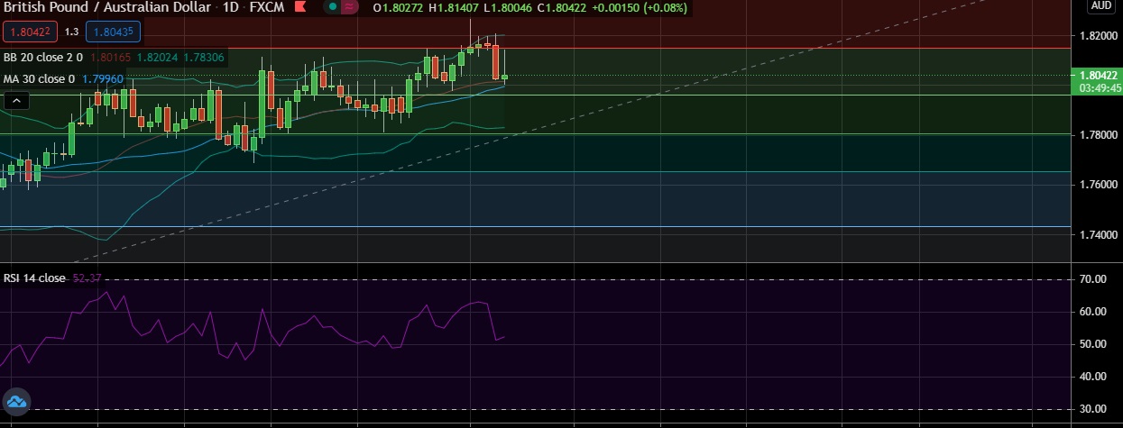1123x428 pixels.
Task: Click the 1D interval label
Action: point(231,8)
